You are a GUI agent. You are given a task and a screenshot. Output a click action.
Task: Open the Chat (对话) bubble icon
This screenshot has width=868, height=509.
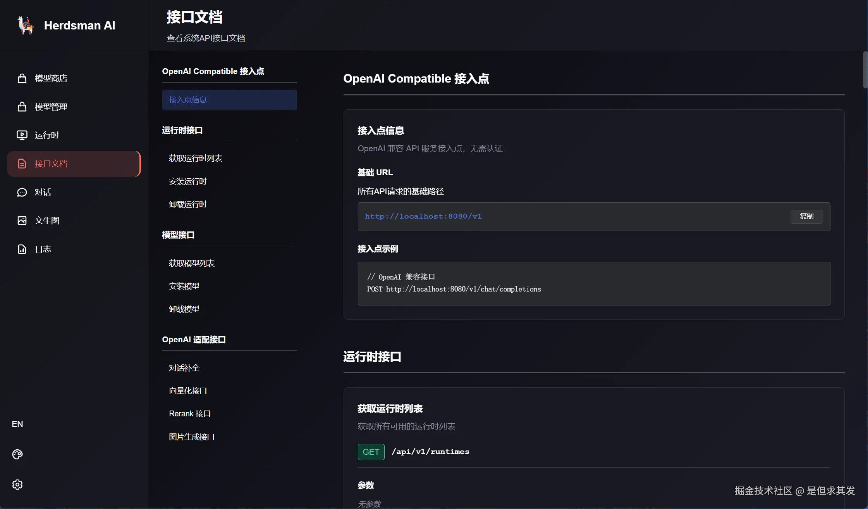(22, 192)
